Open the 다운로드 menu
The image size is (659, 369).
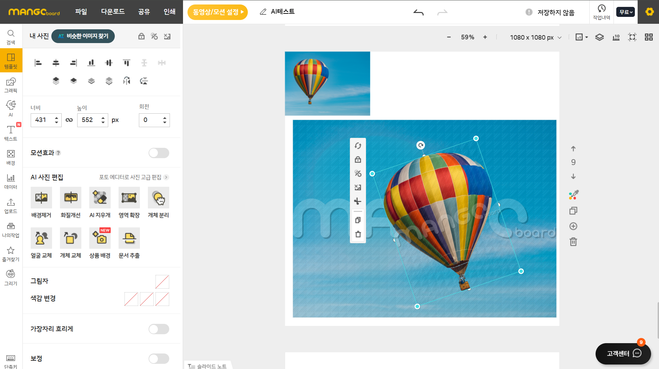113,12
